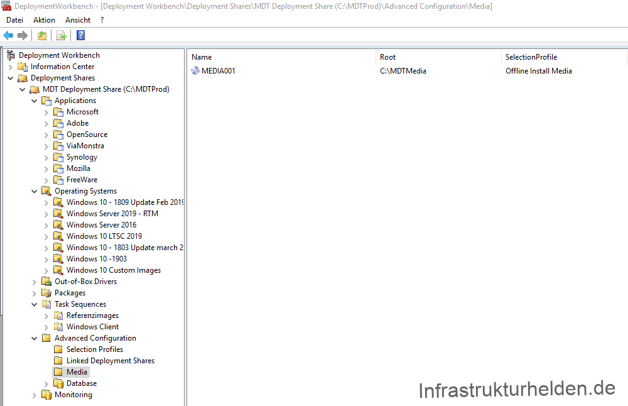Expand the Microsoft applications folder
The image size is (628, 406).
[x=46, y=112]
